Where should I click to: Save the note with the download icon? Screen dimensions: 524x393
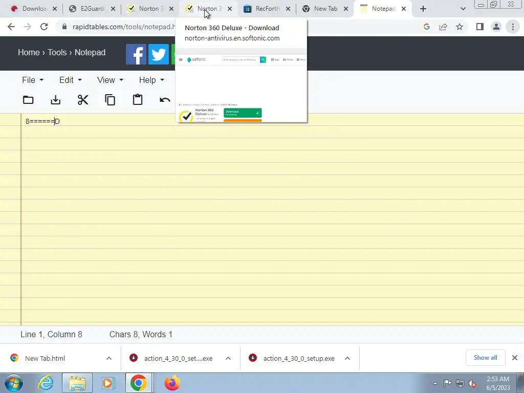point(55,100)
